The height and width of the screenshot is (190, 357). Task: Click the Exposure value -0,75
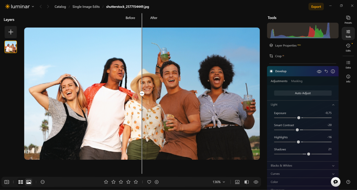pos(328,113)
